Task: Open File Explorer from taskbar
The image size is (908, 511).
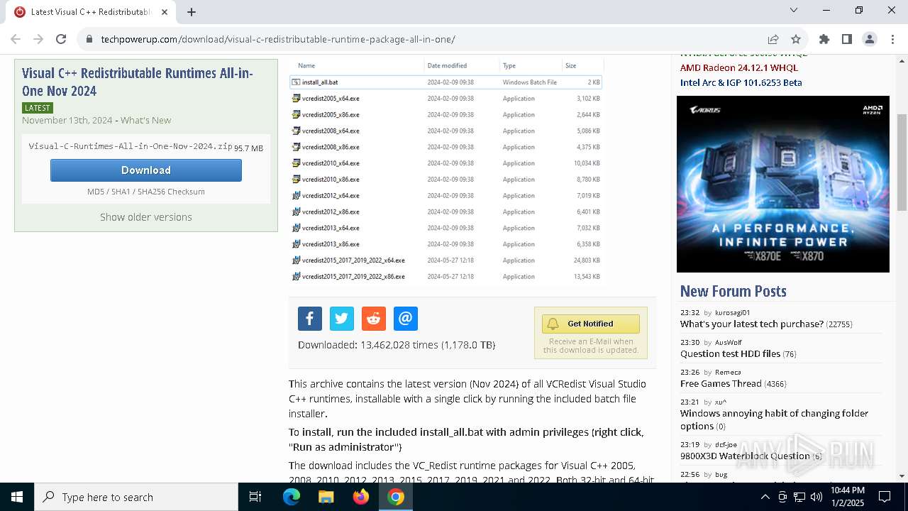Action: point(326,497)
